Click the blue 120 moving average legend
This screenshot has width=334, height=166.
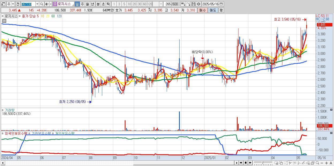pos(59,16)
